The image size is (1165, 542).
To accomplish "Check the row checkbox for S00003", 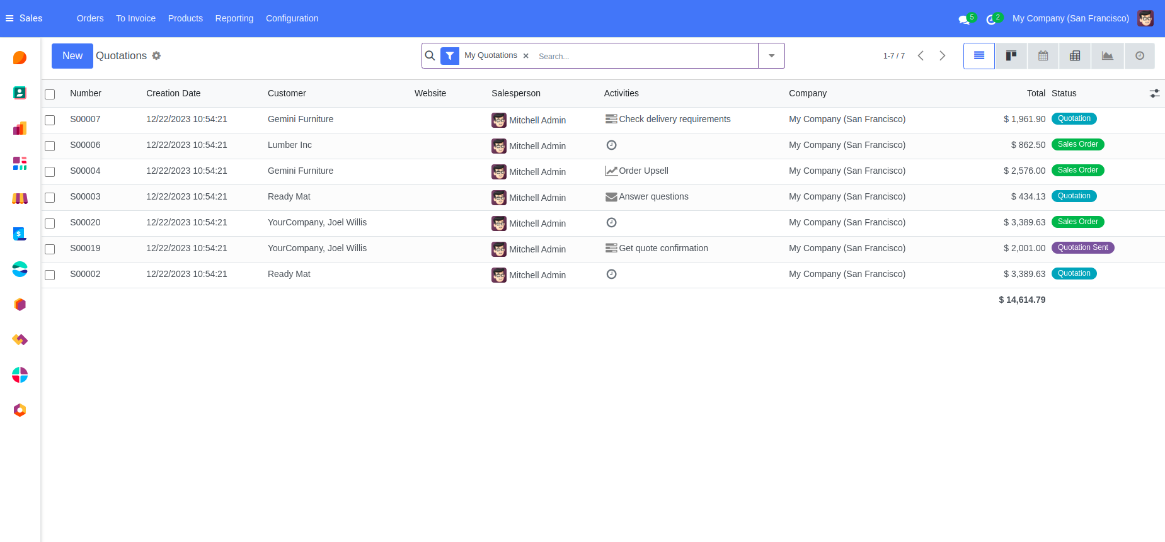I will tap(50, 198).
